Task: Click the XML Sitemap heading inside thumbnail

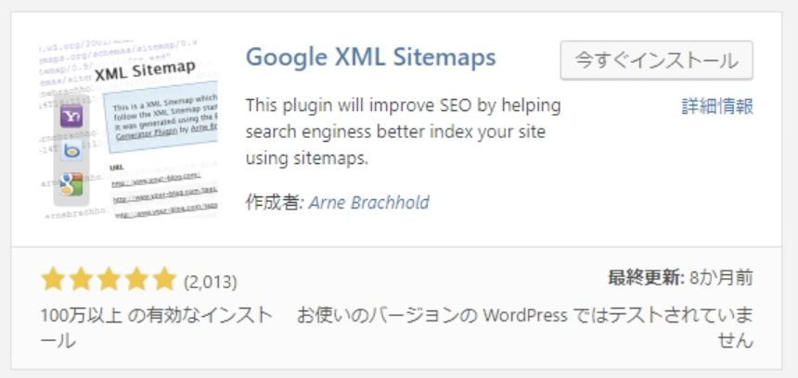Action: 145,70
